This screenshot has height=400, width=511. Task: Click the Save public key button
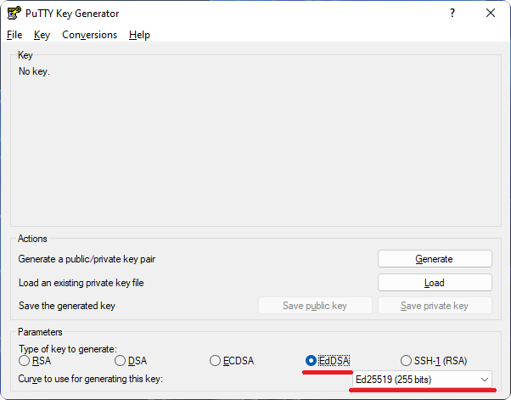point(315,306)
